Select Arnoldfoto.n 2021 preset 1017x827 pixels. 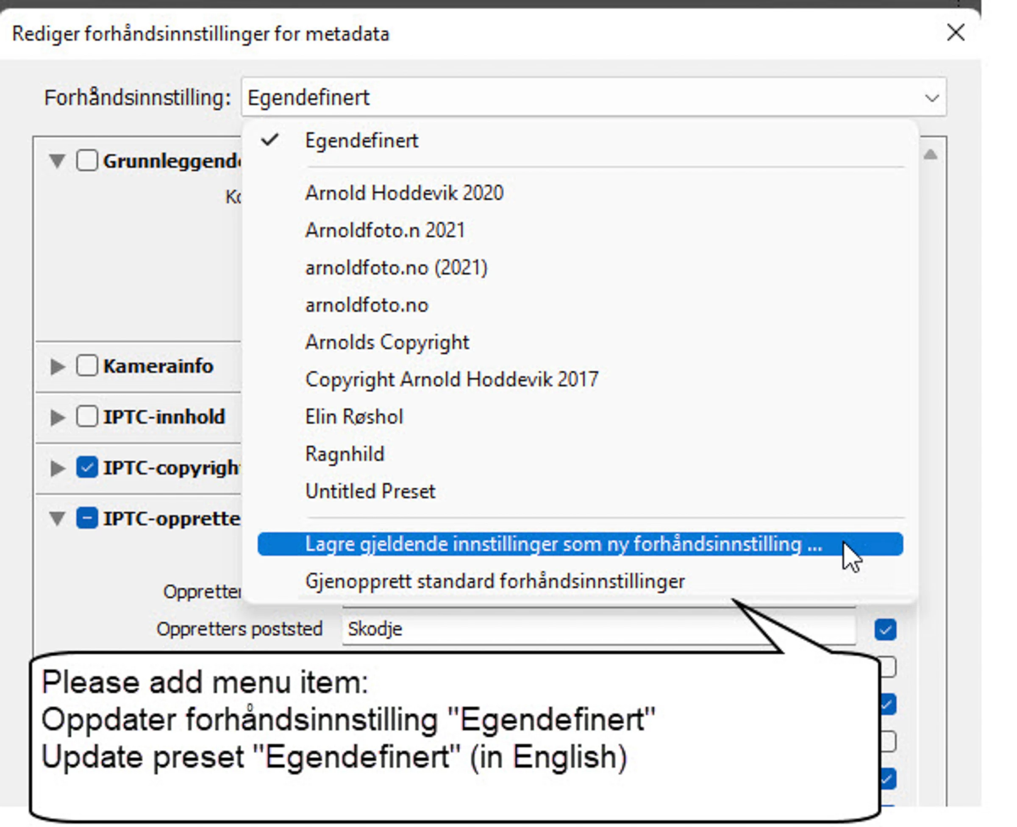coord(385,230)
